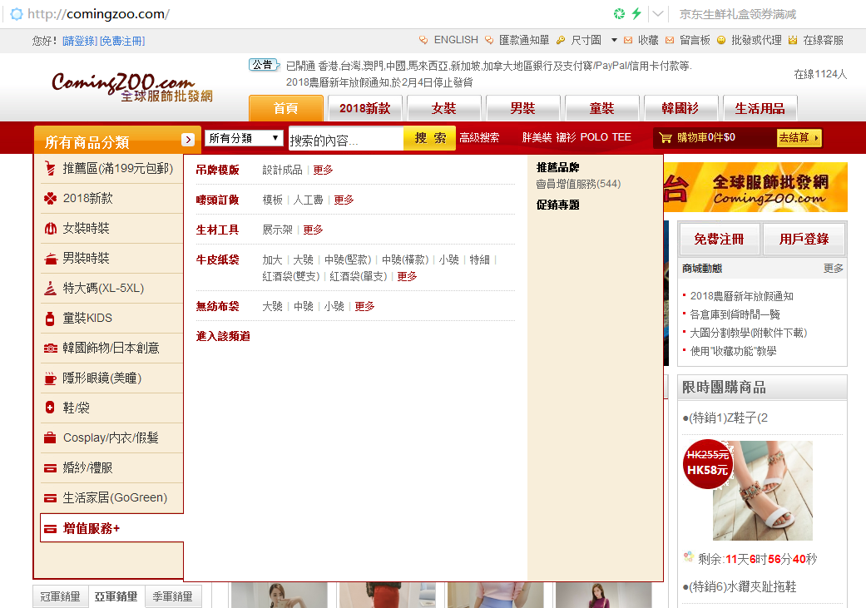This screenshot has width=866, height=608.
Task: Select the 韓國衫 navigation tab
Action: (680, 109)
